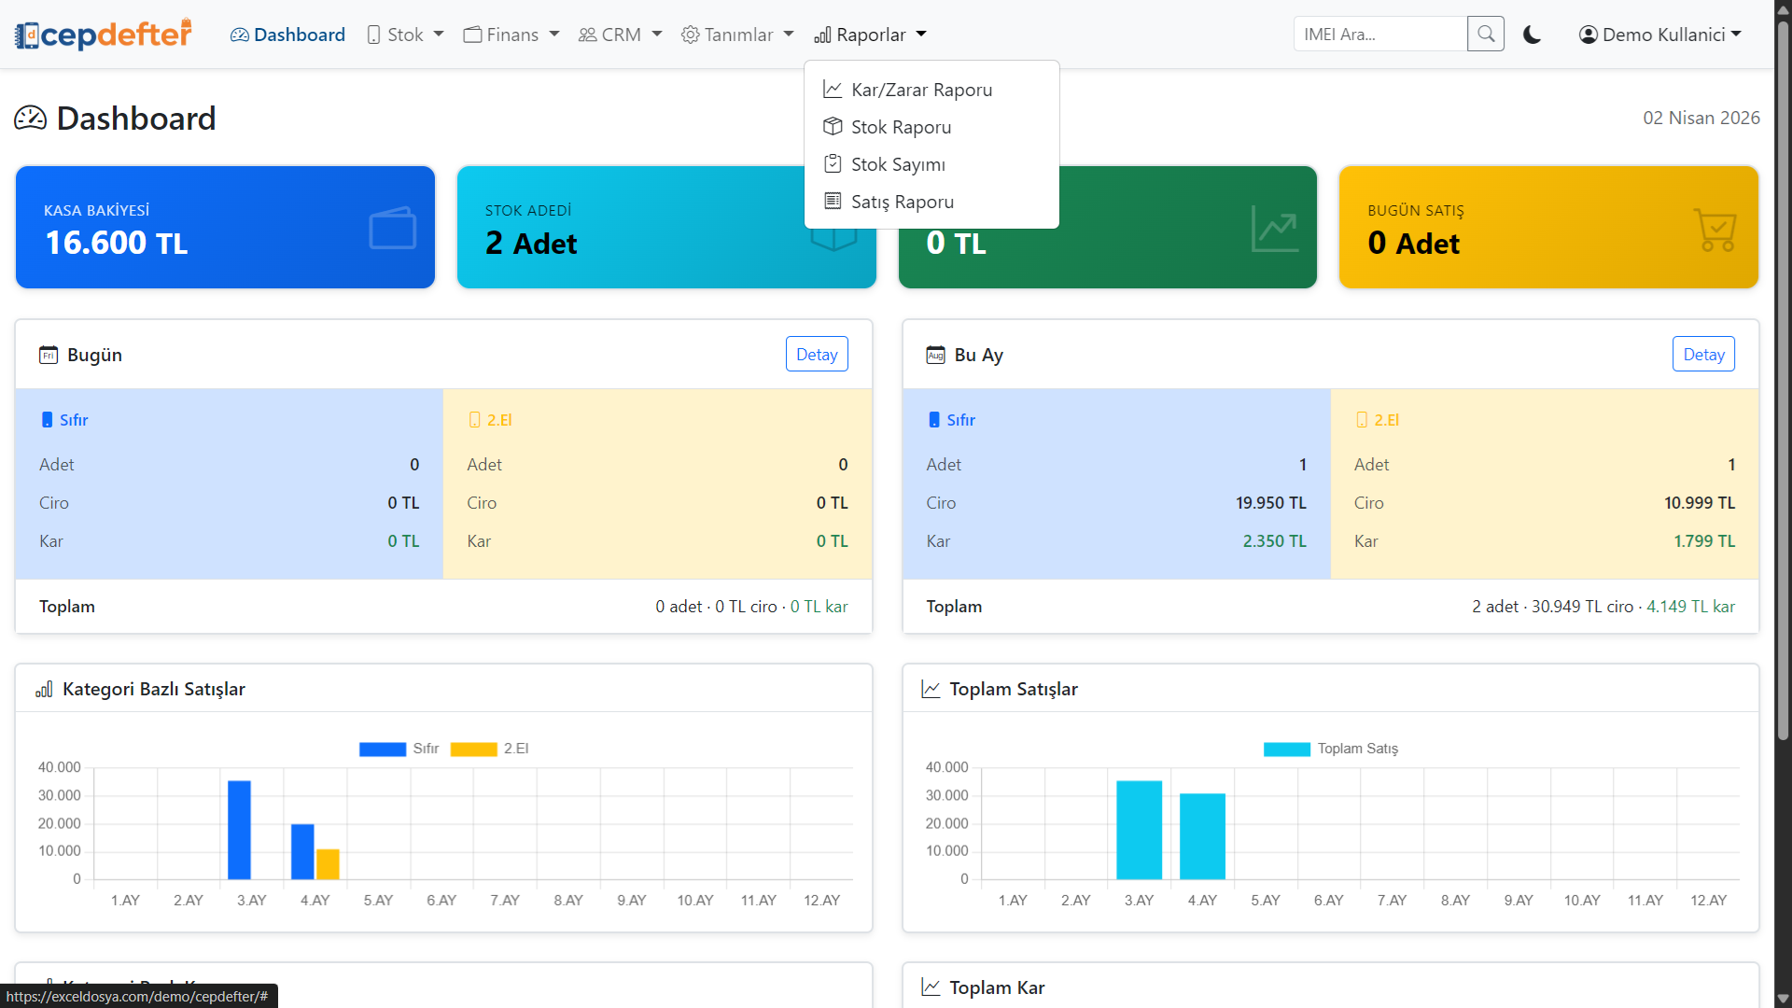Viewport: 1792px width, 1008px height.
Task: Click the calendar icon next to Bugün
Action: point(48,355)
